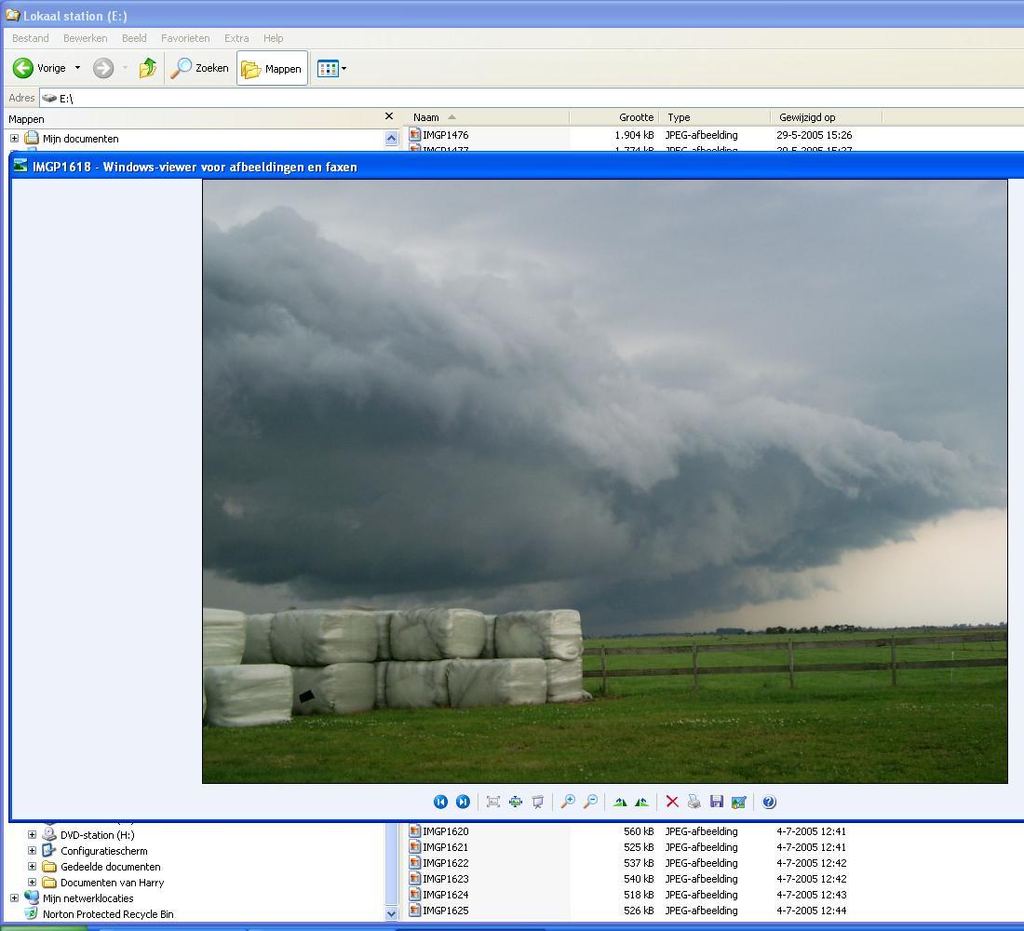Select the IMGP1623 file in the list

(x=445, y=879)
